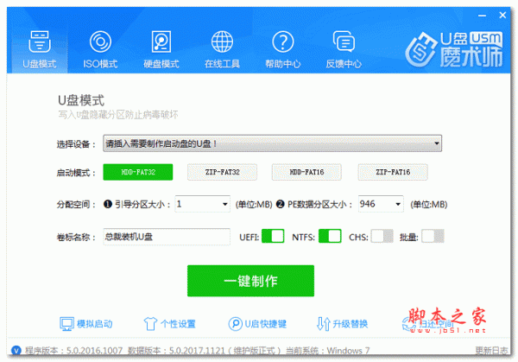Toggle the NTFS switch
Screen dimensions: 518x362
tap(330, 237)
